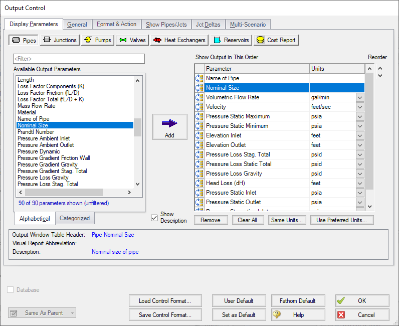Click the reorder icon beside Name of Pipe

pos(199,79)
